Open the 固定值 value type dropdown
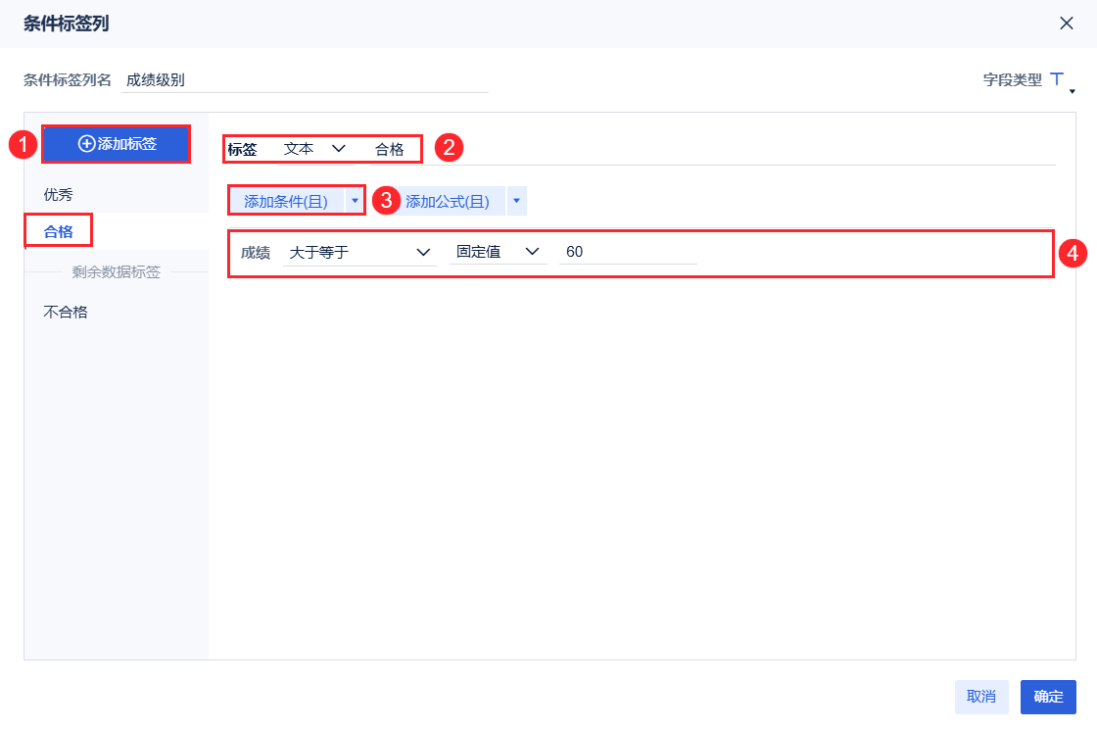 [498, 252]
